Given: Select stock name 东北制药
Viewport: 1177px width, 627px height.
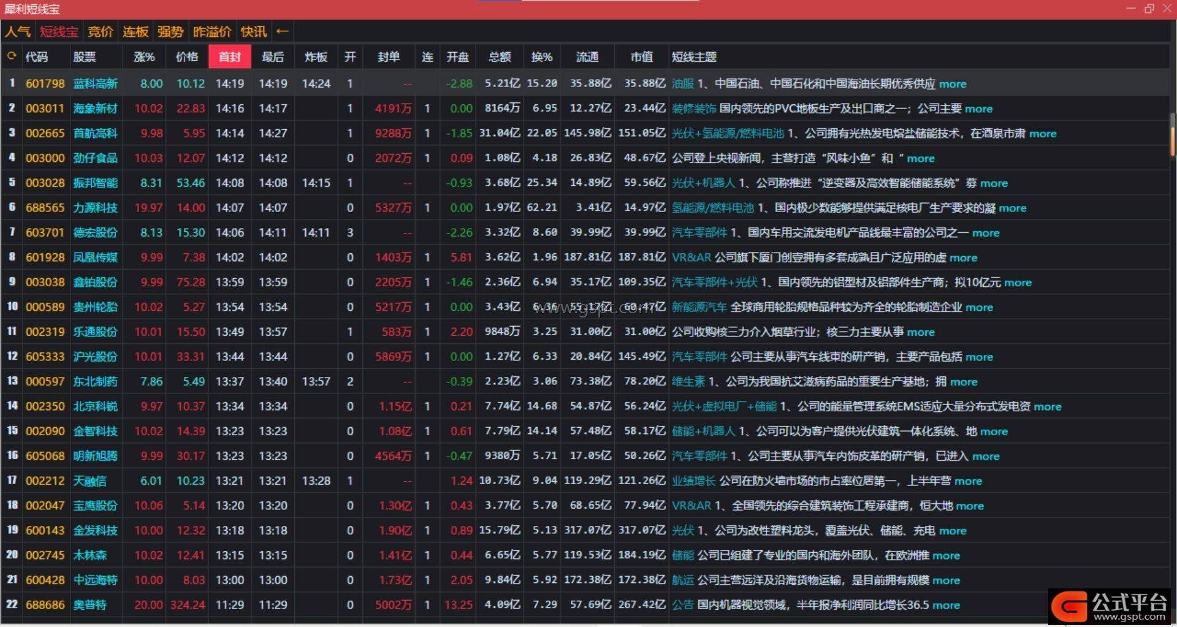Looking at the screenshot, I should pos(96,382).
